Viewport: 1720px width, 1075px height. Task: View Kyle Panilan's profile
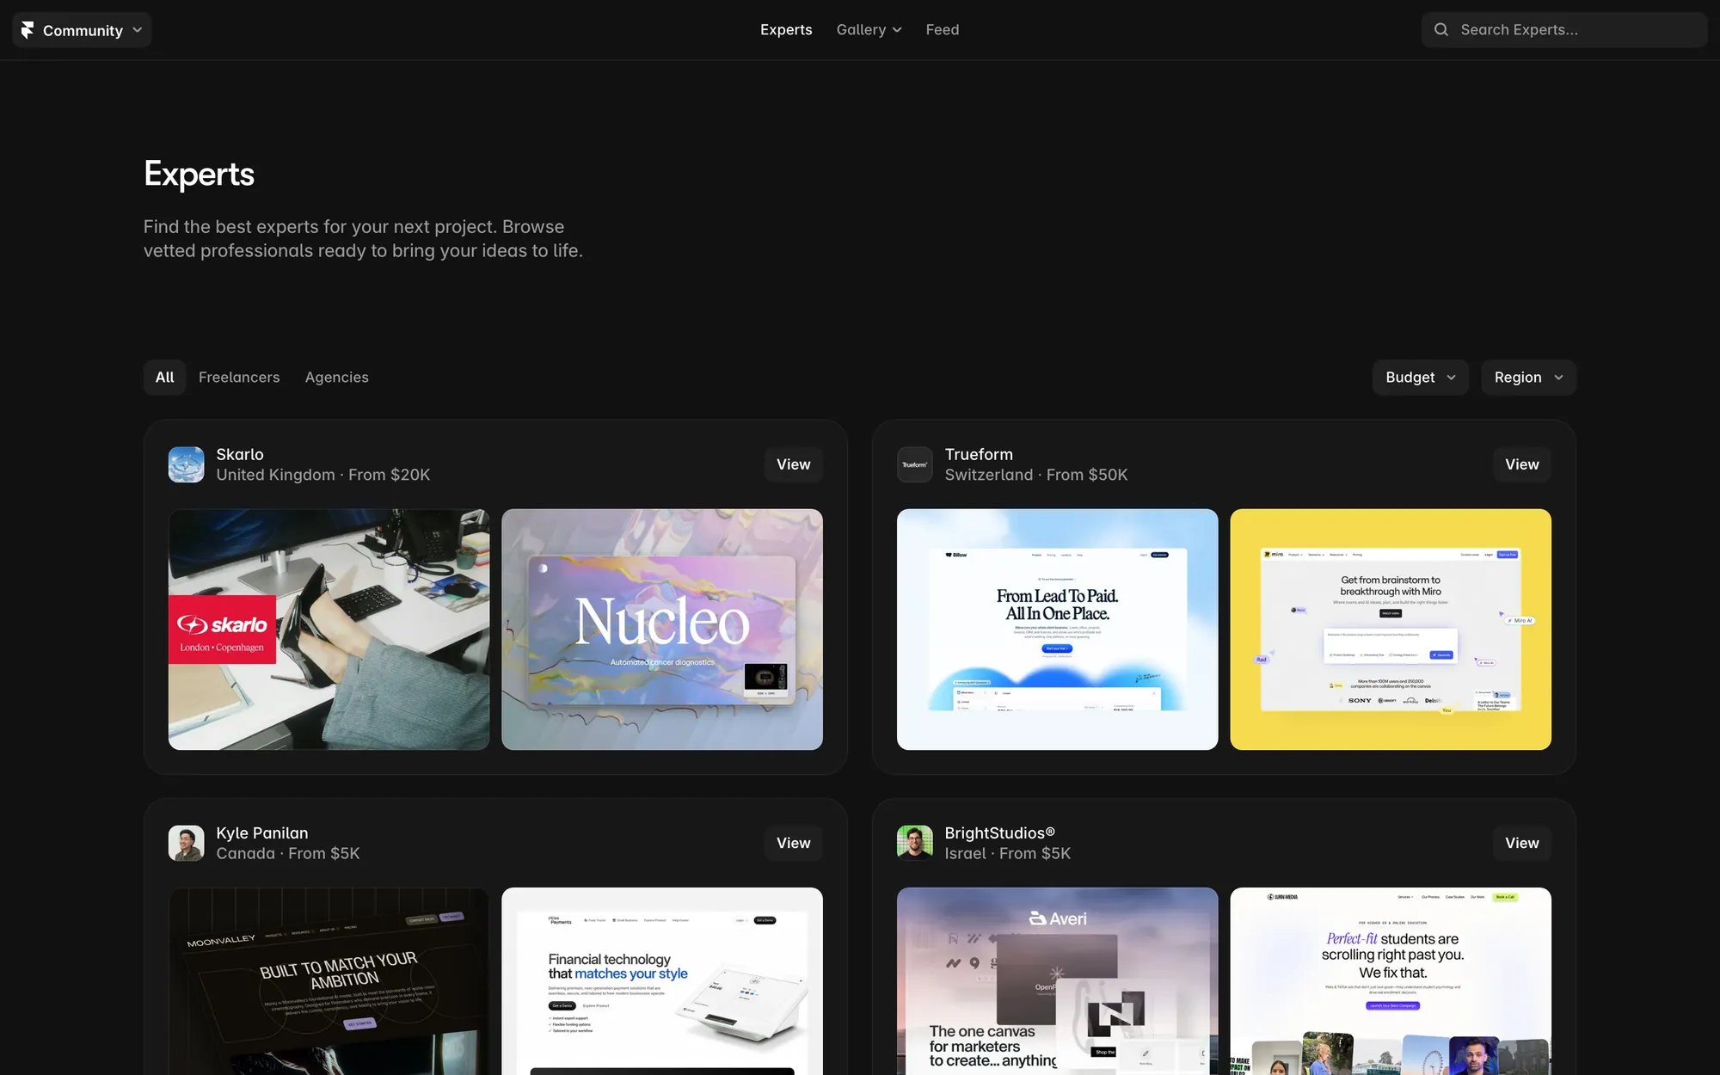click(793, 844)
